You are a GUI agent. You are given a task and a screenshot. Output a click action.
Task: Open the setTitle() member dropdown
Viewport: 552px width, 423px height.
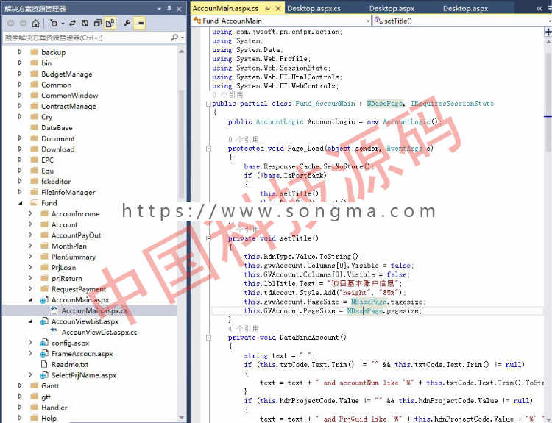click(x=550, y=21)
